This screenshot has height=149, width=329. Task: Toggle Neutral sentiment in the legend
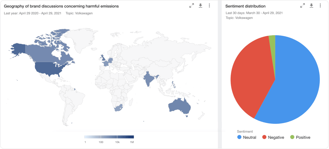pos(247,137)
